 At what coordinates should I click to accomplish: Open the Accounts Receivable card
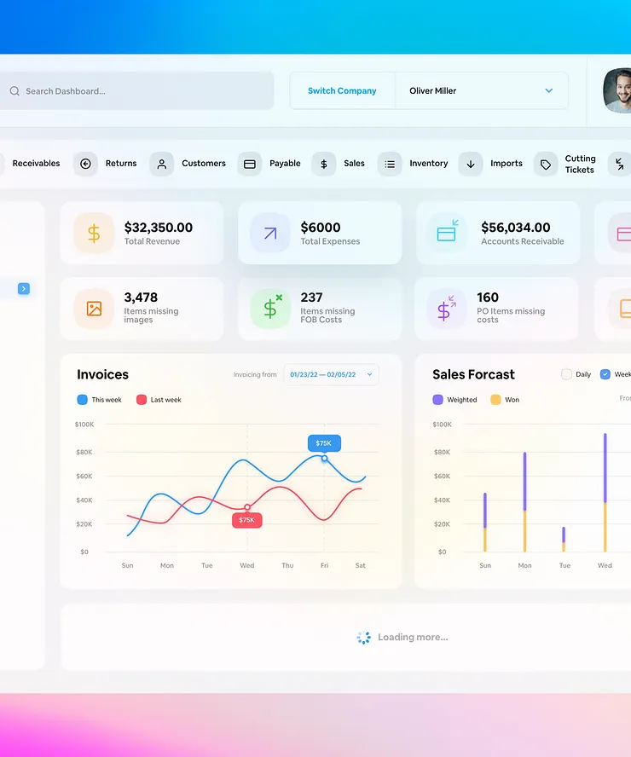coord(498,234)
